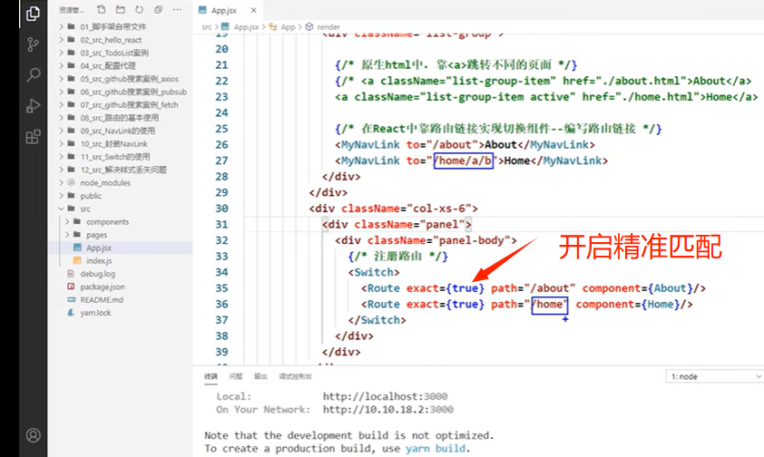The height and width of the screenshot is (457, 764).
Task: Click className="panel" div on line 31
Action: 397,224
